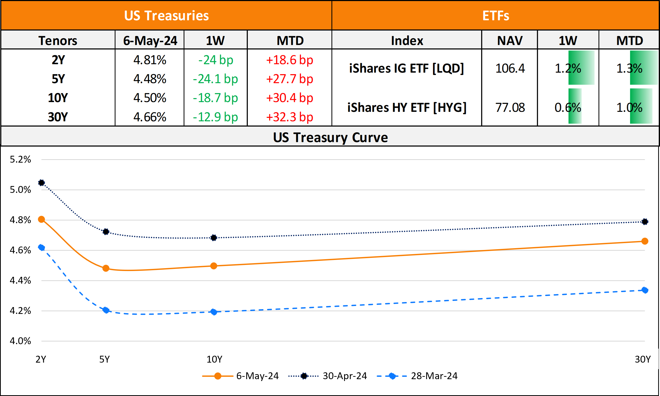This screenshot has height=396, width=660.
Task: Click the 5.2% y-axis label
Action: pos(20,159)
